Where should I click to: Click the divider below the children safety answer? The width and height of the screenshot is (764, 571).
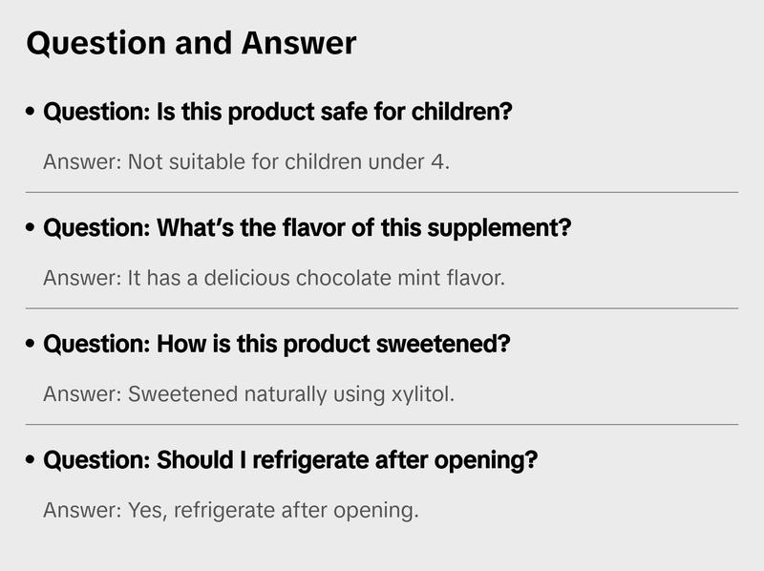tap(382, 192)
